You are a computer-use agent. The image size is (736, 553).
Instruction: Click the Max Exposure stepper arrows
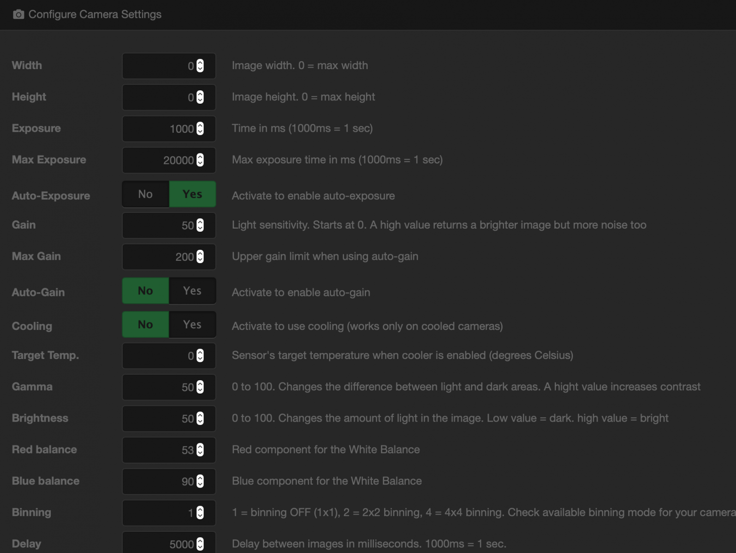(x=200, y=160)
